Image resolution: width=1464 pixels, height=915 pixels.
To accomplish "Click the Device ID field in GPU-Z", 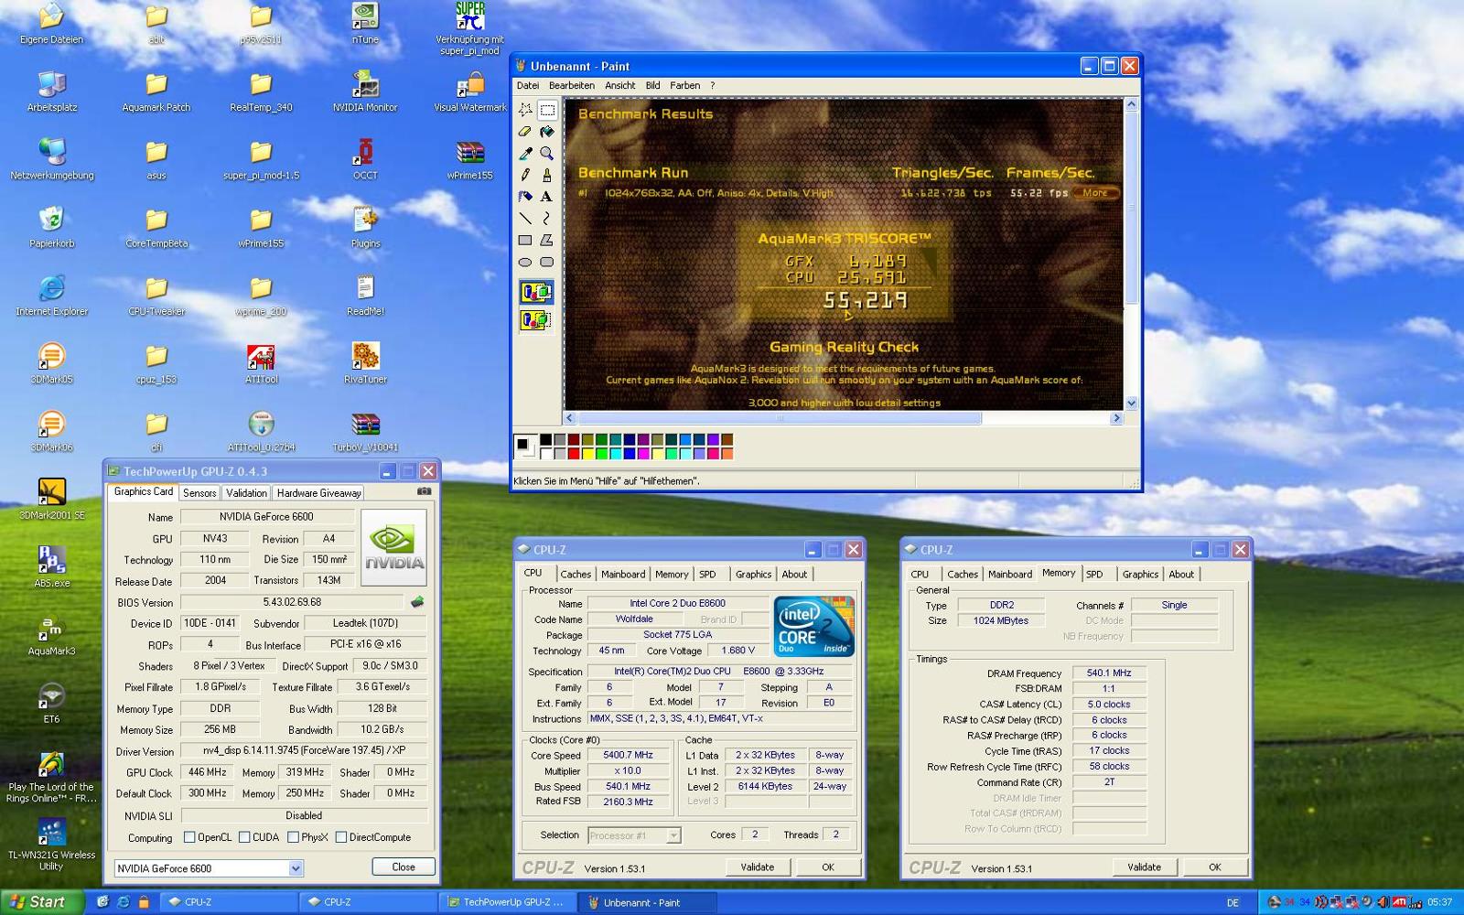I will tap(210, 623).
